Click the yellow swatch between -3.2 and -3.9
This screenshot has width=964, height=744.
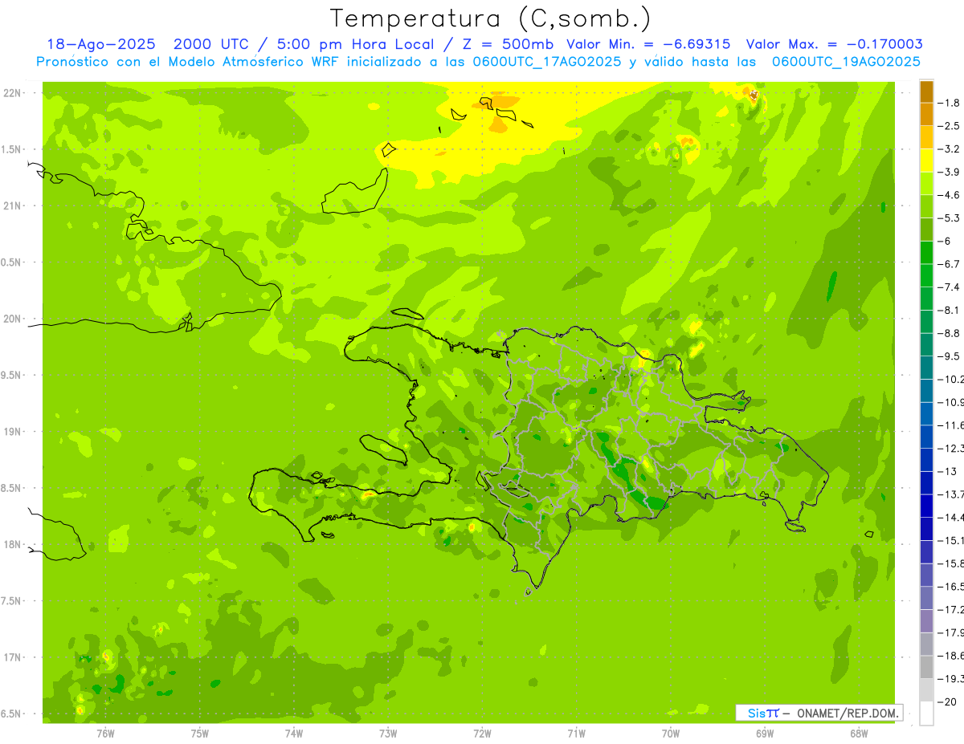coord(926,161)
